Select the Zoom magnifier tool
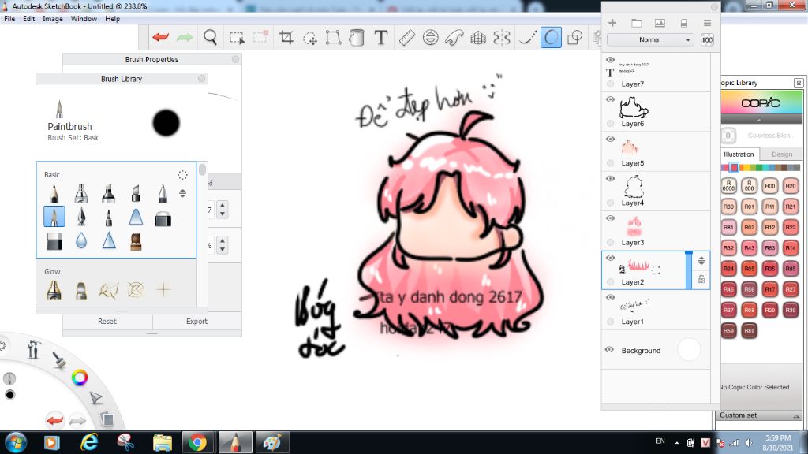808x454 pixels. (x=210, y=37)
